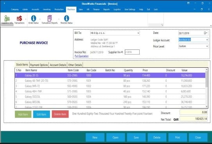Viewport: 212px width, 144px height.
Task: Click the Price column header
Action: point(145,70)
